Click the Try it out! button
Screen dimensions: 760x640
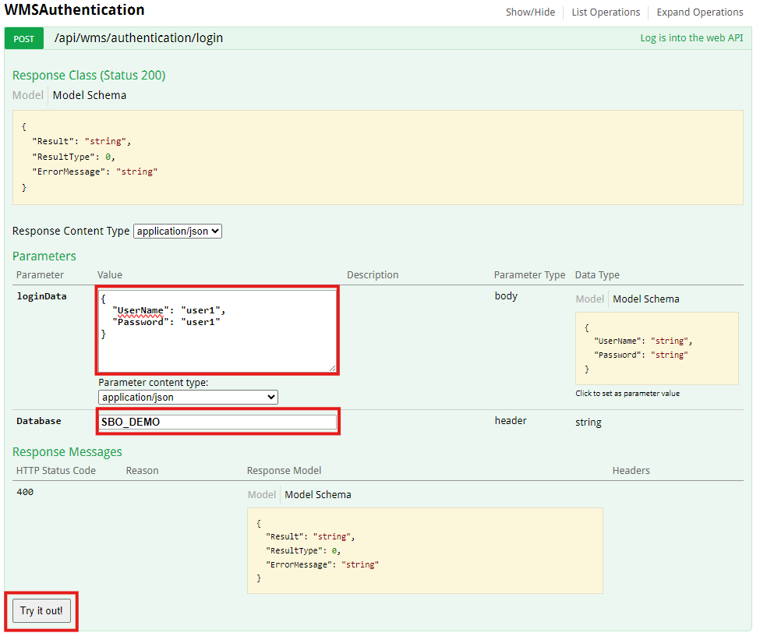tap(41, 611)
